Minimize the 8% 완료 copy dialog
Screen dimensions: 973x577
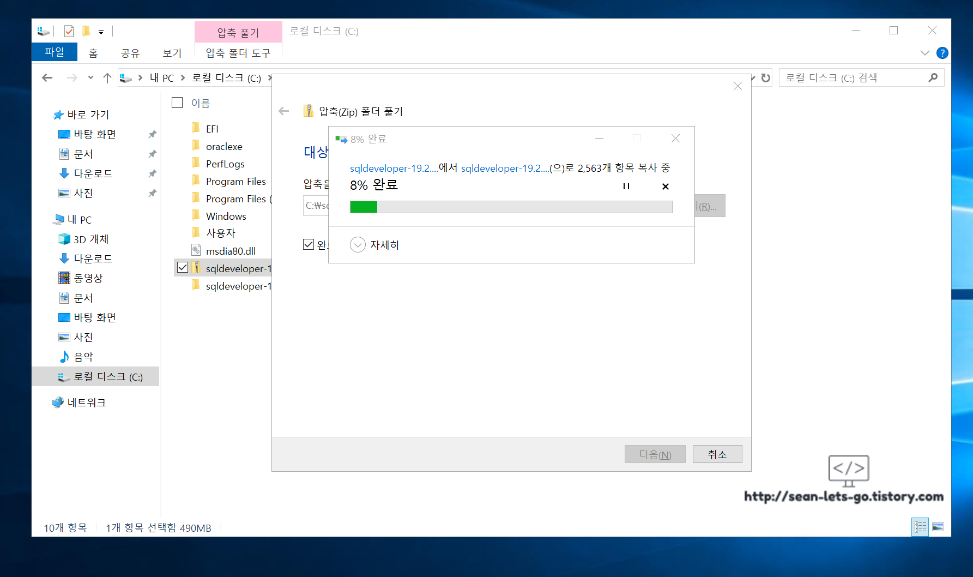point(599,139)
